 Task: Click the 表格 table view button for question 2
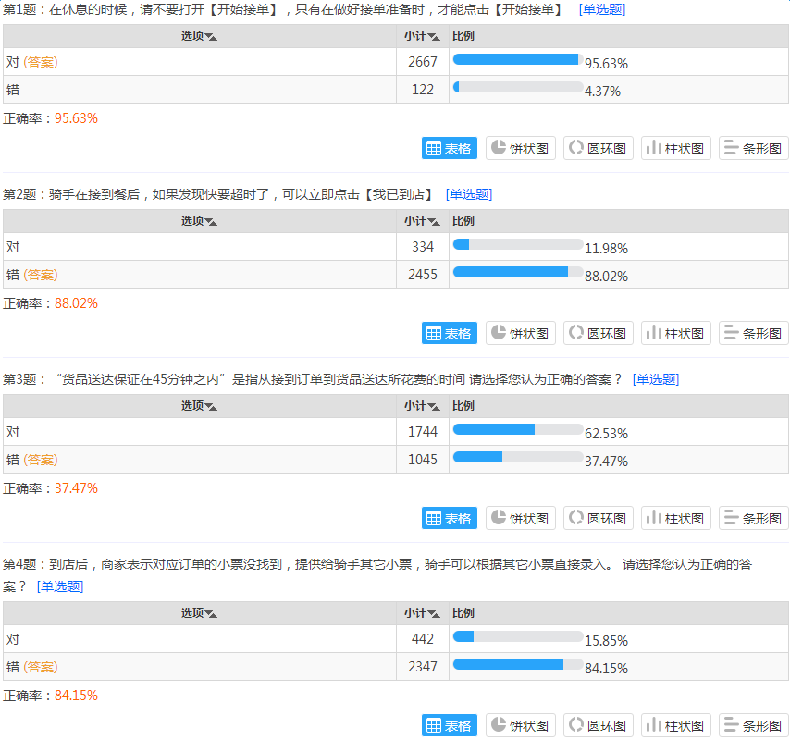tap(449, 333)
